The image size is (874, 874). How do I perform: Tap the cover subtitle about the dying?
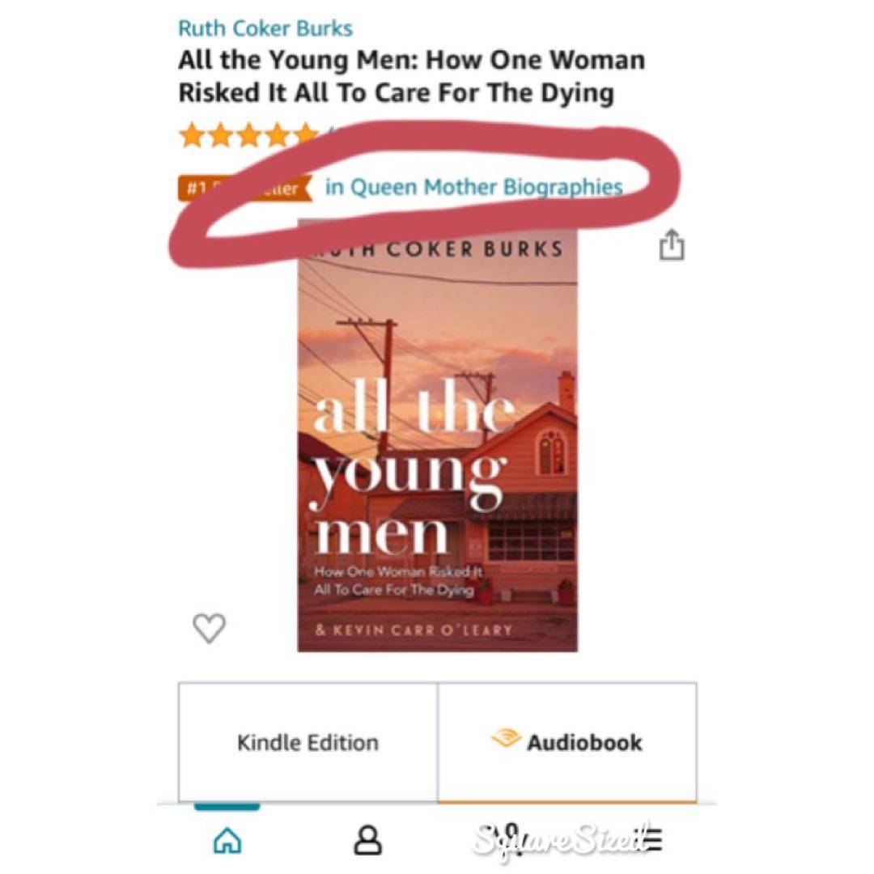398,581
